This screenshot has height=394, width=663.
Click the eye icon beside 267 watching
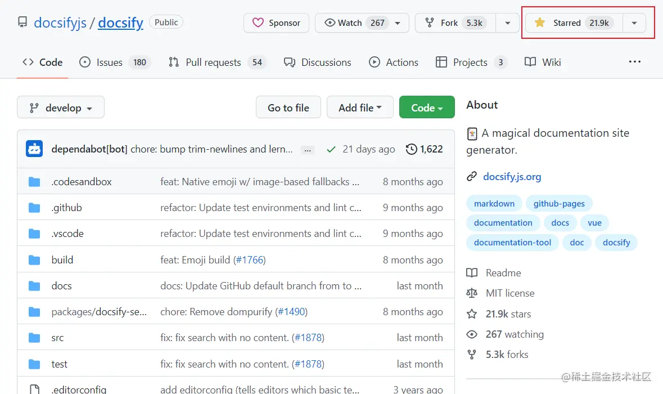click(472, 334)
